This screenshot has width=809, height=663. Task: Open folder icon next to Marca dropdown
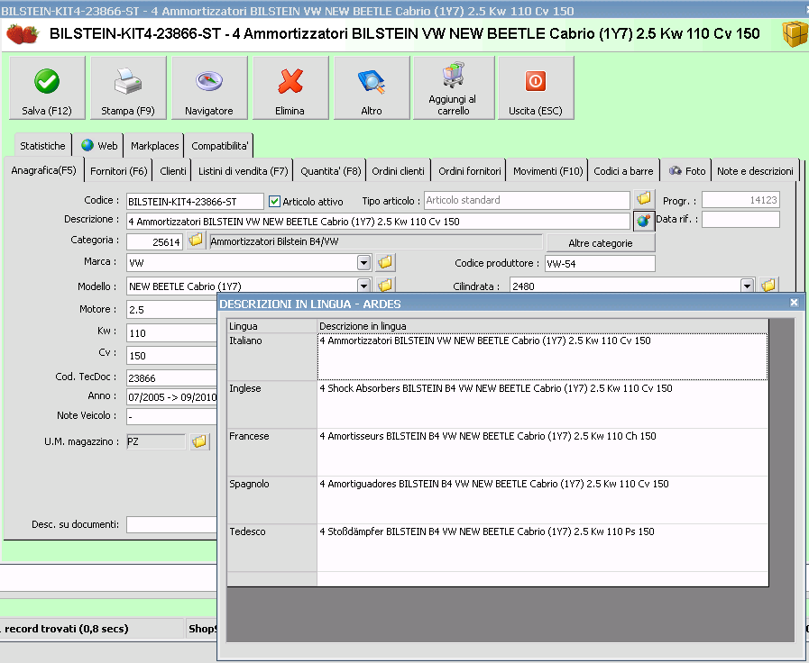384,262
